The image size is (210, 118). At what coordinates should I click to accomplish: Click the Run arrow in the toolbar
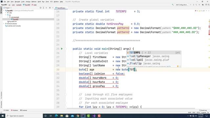point(191,5)
